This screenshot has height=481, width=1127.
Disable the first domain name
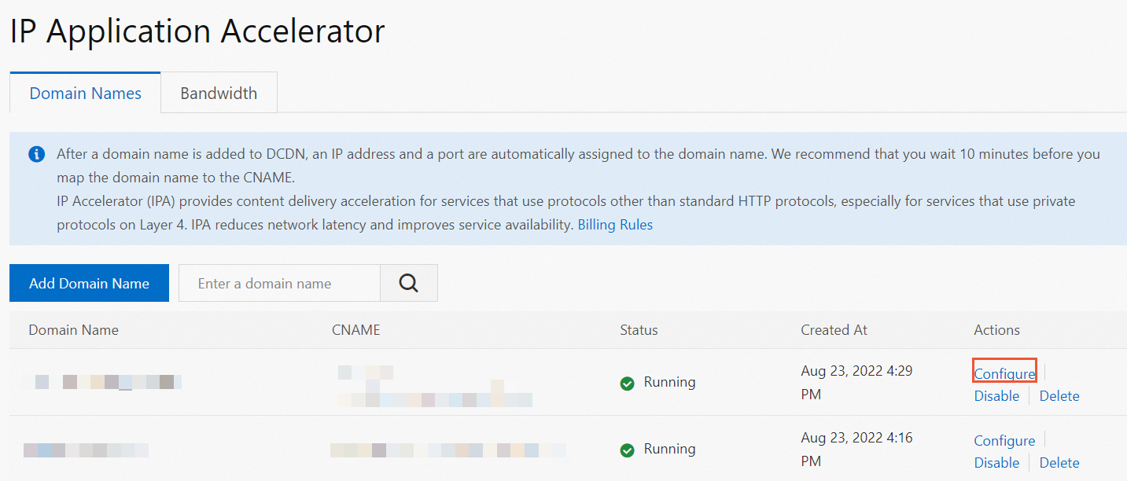(996, 395)
